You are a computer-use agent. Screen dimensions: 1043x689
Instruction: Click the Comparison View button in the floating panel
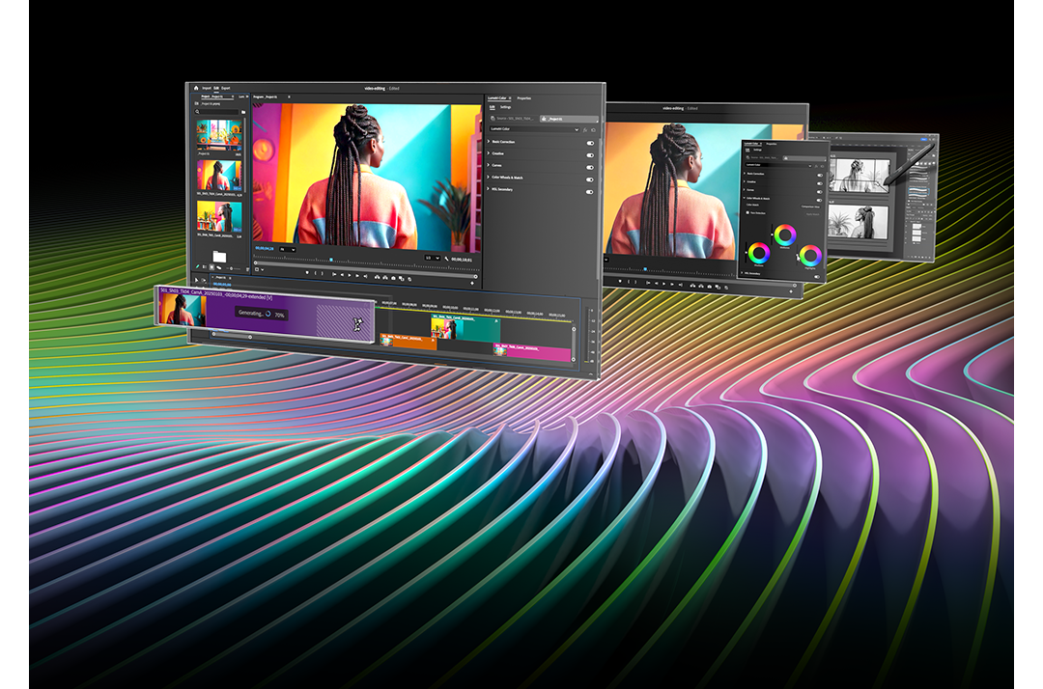807,207
